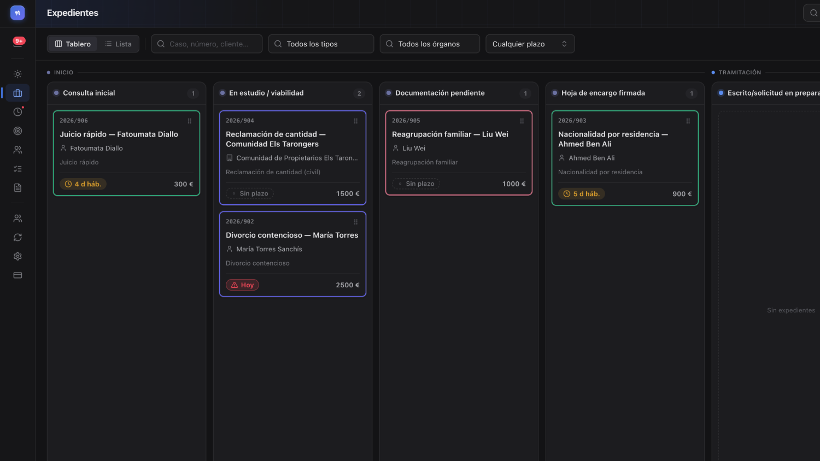Open the target icon in the sidebar

pos(17,131)
